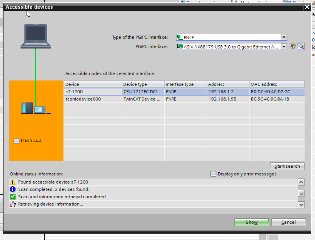
Task: Enable the Flash LED checkbox
Action: click(x=16, y=141)
